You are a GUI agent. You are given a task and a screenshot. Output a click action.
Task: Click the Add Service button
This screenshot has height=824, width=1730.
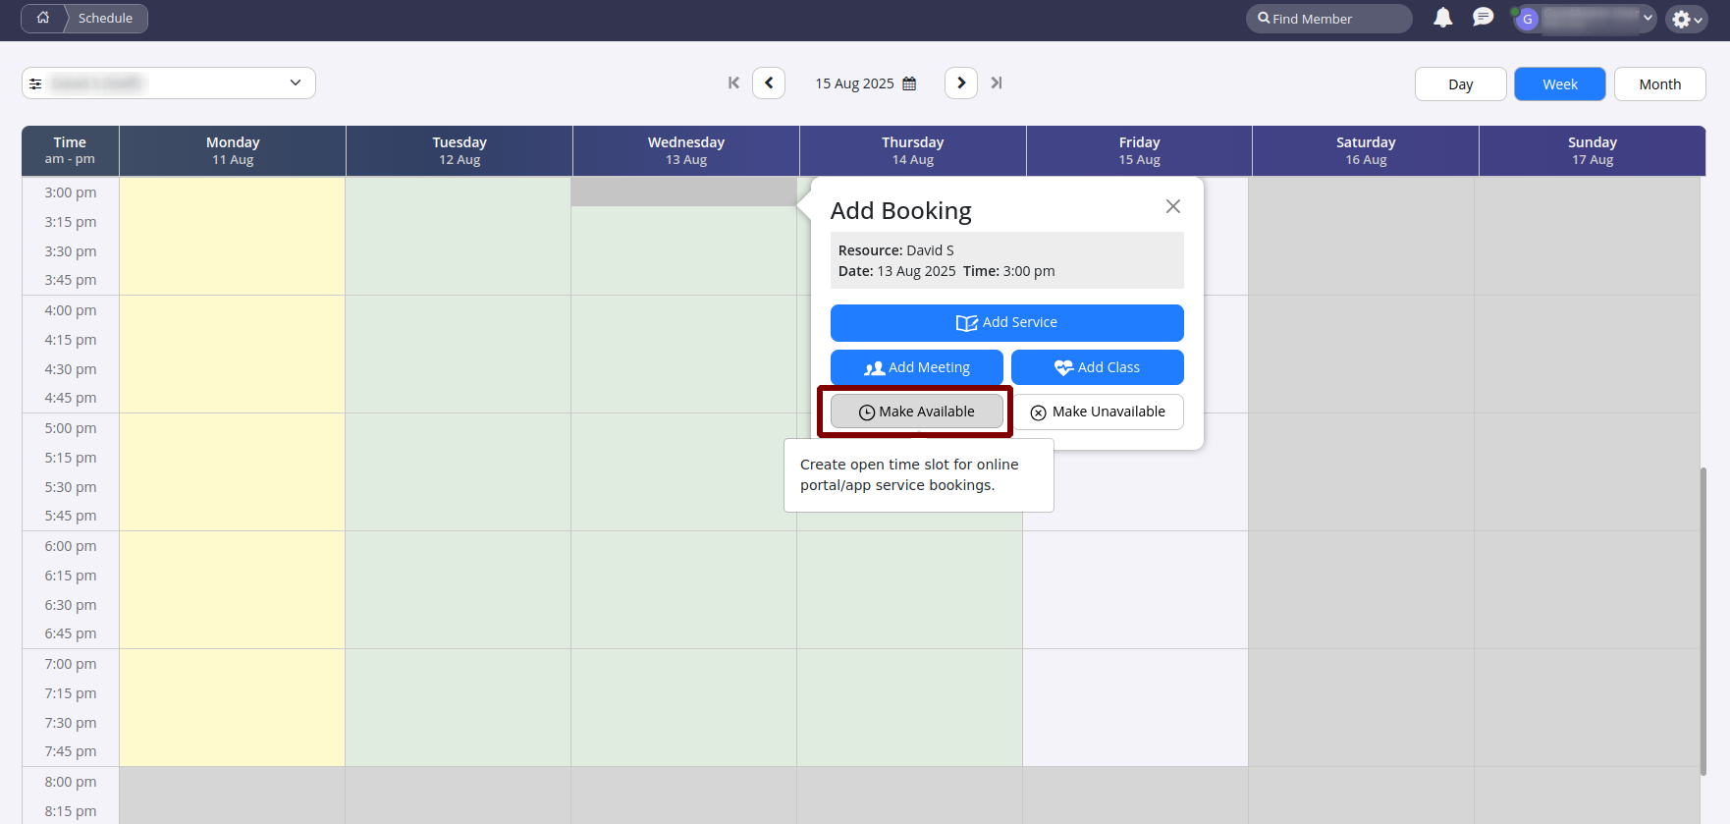coord(1006,323)
